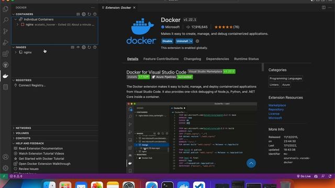
Task: Open the License resource link
Action: click(274, 114)
